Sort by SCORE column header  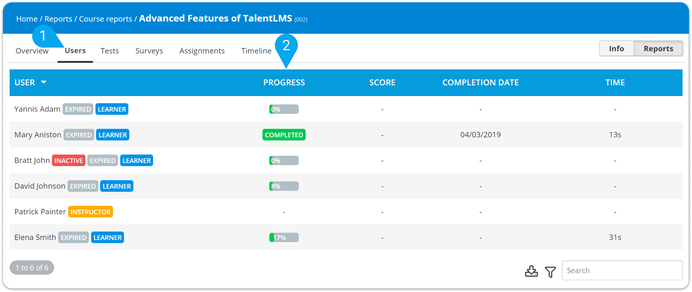click(x=382, y=83)
